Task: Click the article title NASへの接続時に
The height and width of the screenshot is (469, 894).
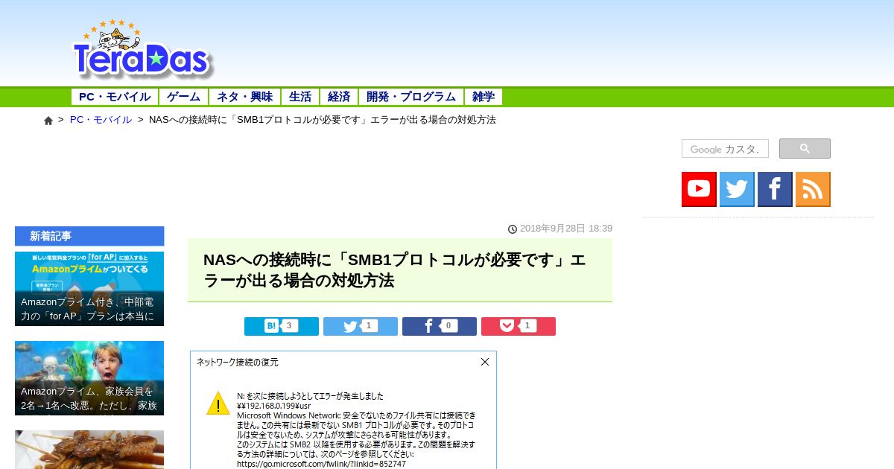Action: tap(395, 270)
